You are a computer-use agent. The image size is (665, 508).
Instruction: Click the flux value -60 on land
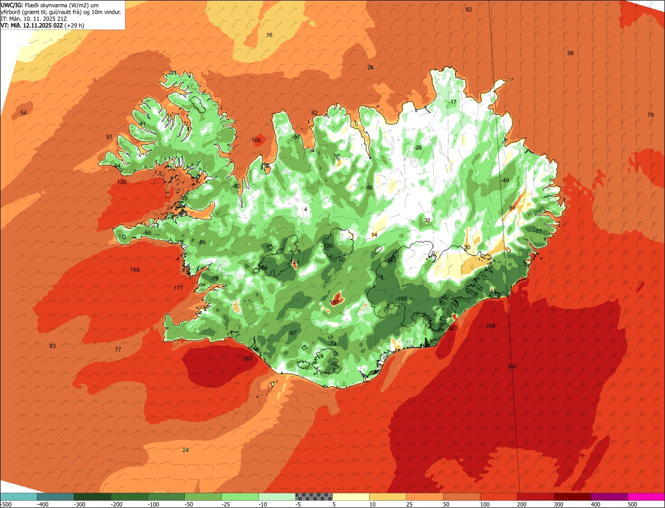tap(236, 186)
